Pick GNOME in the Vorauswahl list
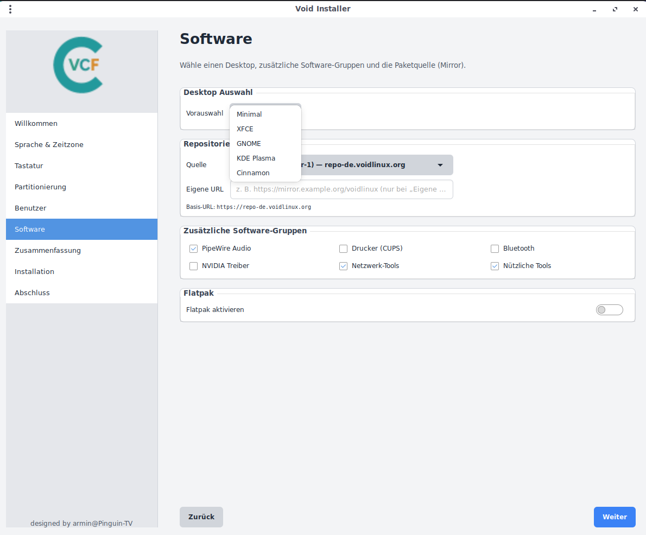646x535 pixels. pyautogui.click(x=249, y=144)
